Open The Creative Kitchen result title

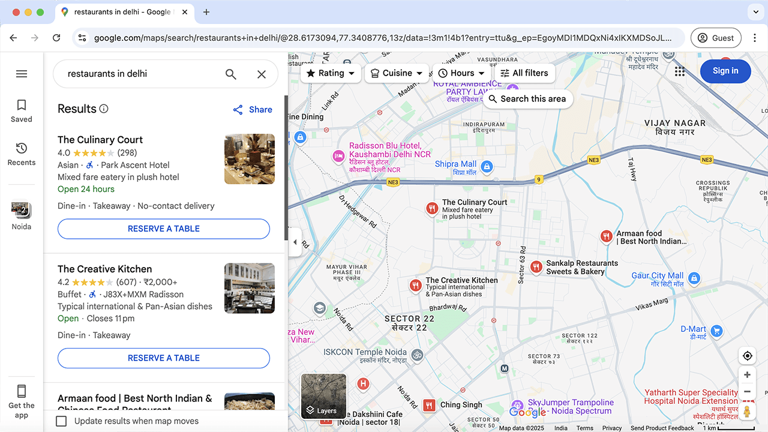(105, 269)
